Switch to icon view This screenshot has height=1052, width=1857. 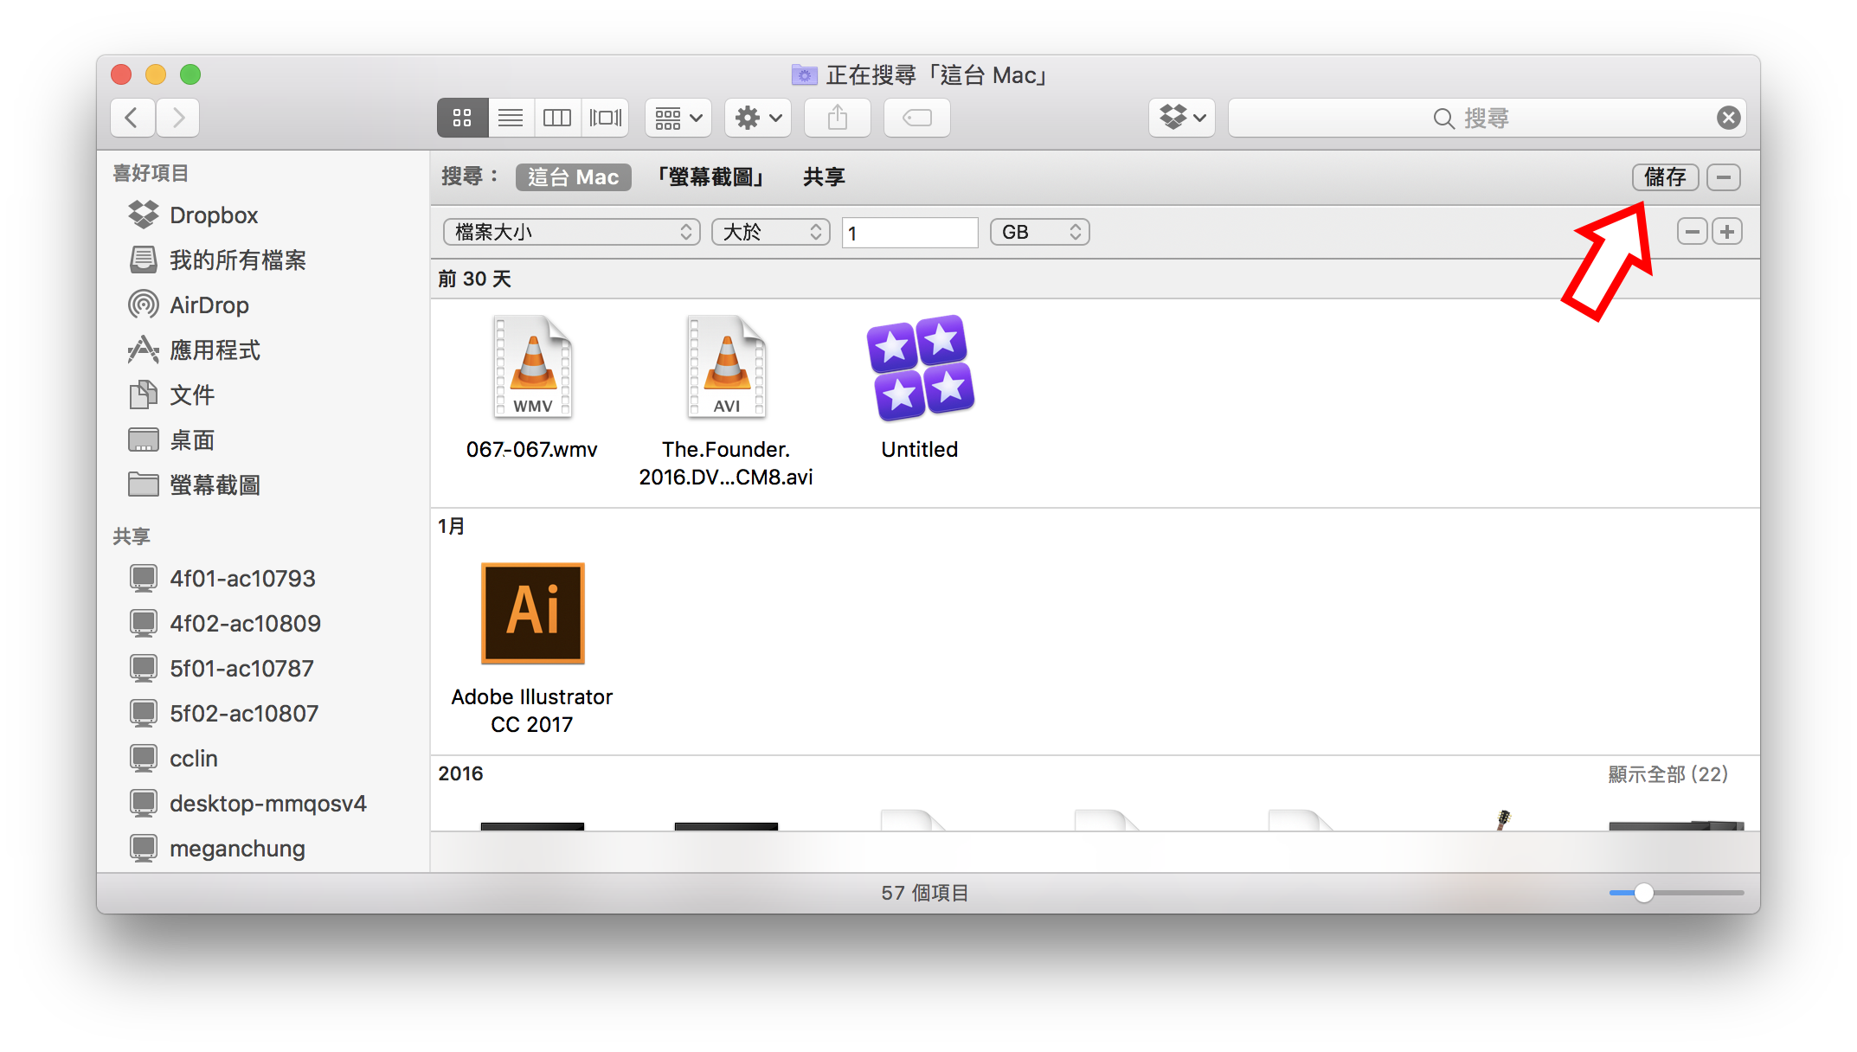(462, 118)
